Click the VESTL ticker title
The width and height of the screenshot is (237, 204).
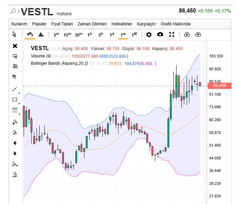click(37, 12)
